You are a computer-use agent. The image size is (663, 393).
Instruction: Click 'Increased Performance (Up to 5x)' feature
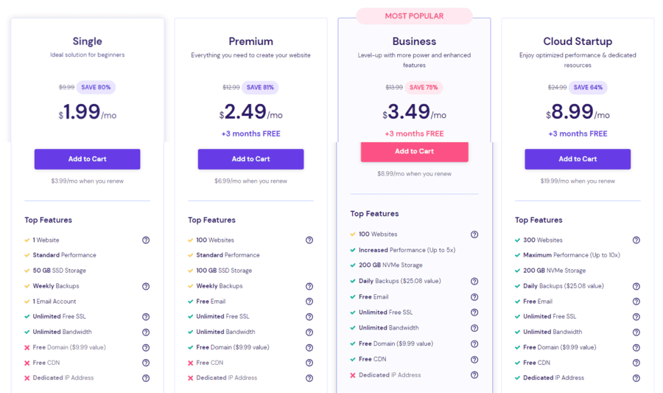pyautogui.click(x=407, y=250)
